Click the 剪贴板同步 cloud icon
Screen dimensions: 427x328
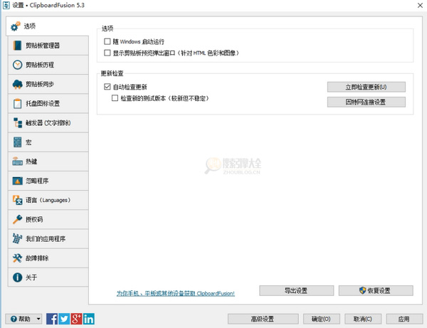click(17, 84)
